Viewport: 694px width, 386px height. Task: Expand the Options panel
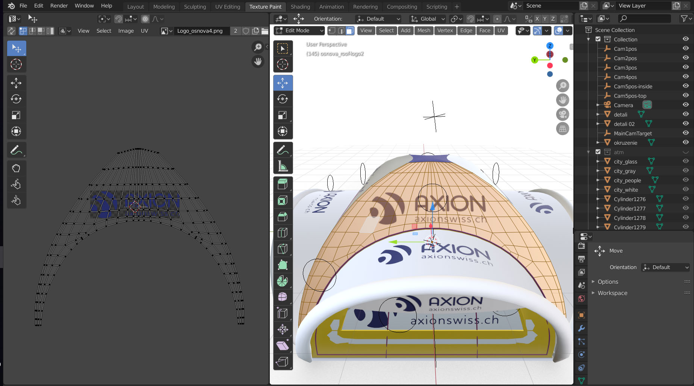point(608,282)
